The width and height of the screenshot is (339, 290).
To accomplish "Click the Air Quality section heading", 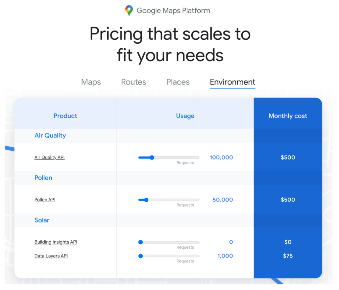I will pyautogui.click(x=50, y=135).
